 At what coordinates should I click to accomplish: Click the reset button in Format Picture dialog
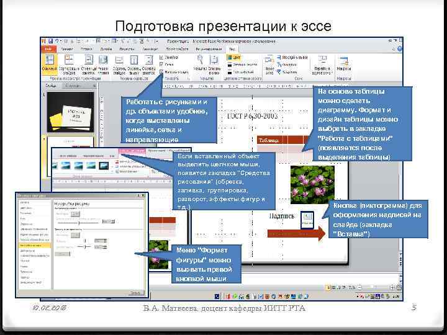pyautogui.click(x=62, y=254)
